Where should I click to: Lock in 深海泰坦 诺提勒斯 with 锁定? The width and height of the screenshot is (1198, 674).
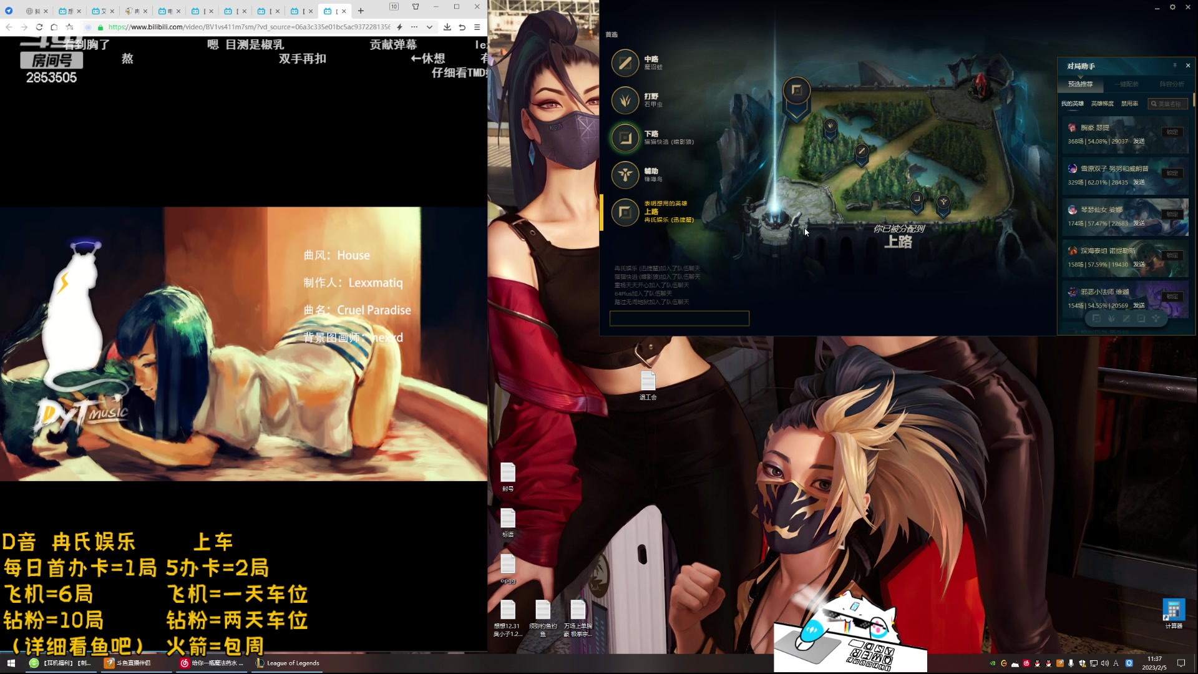1172,256
